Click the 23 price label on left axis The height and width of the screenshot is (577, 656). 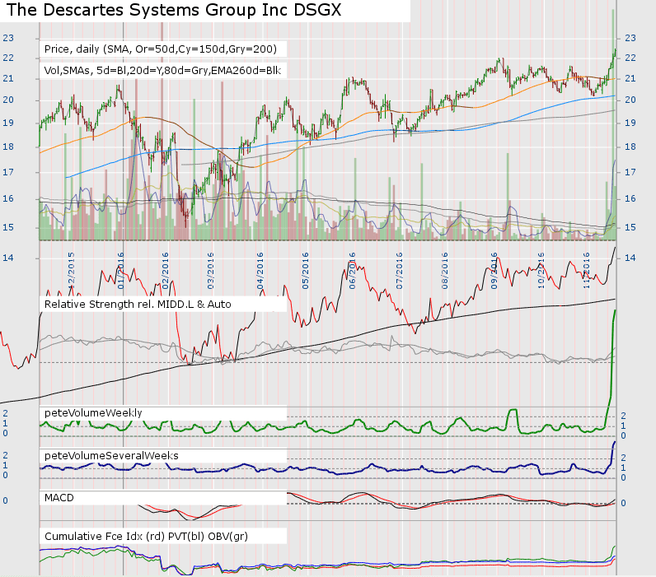pyautogui.click(x=8, y=38)
